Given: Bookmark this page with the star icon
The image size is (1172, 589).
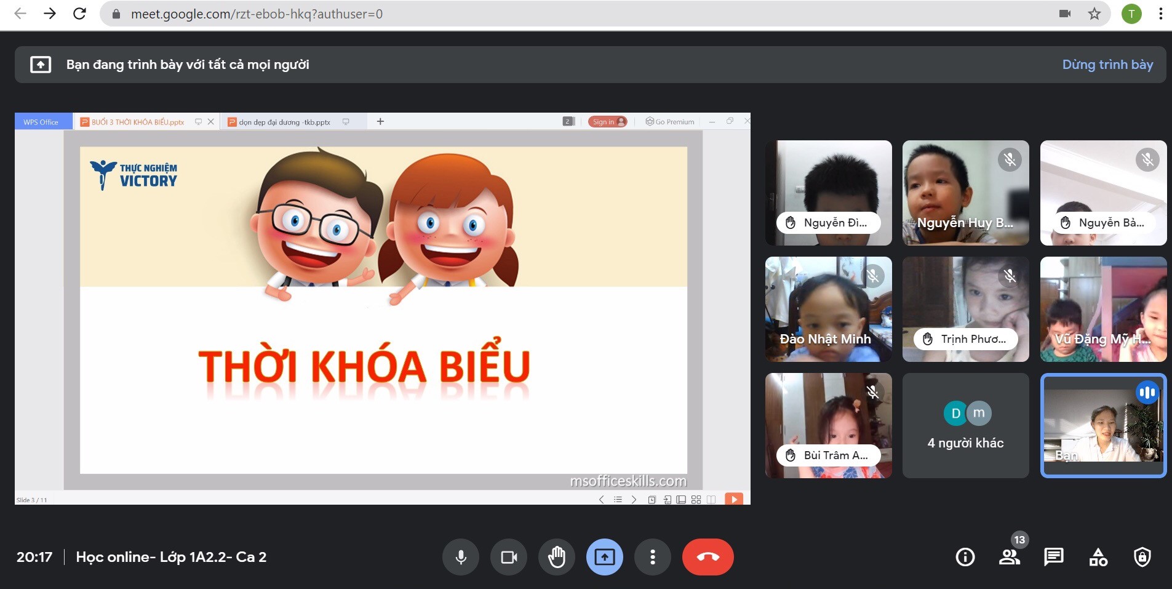Looking at the screenshot, I should pyautogui.click(x=1094, y=14).
